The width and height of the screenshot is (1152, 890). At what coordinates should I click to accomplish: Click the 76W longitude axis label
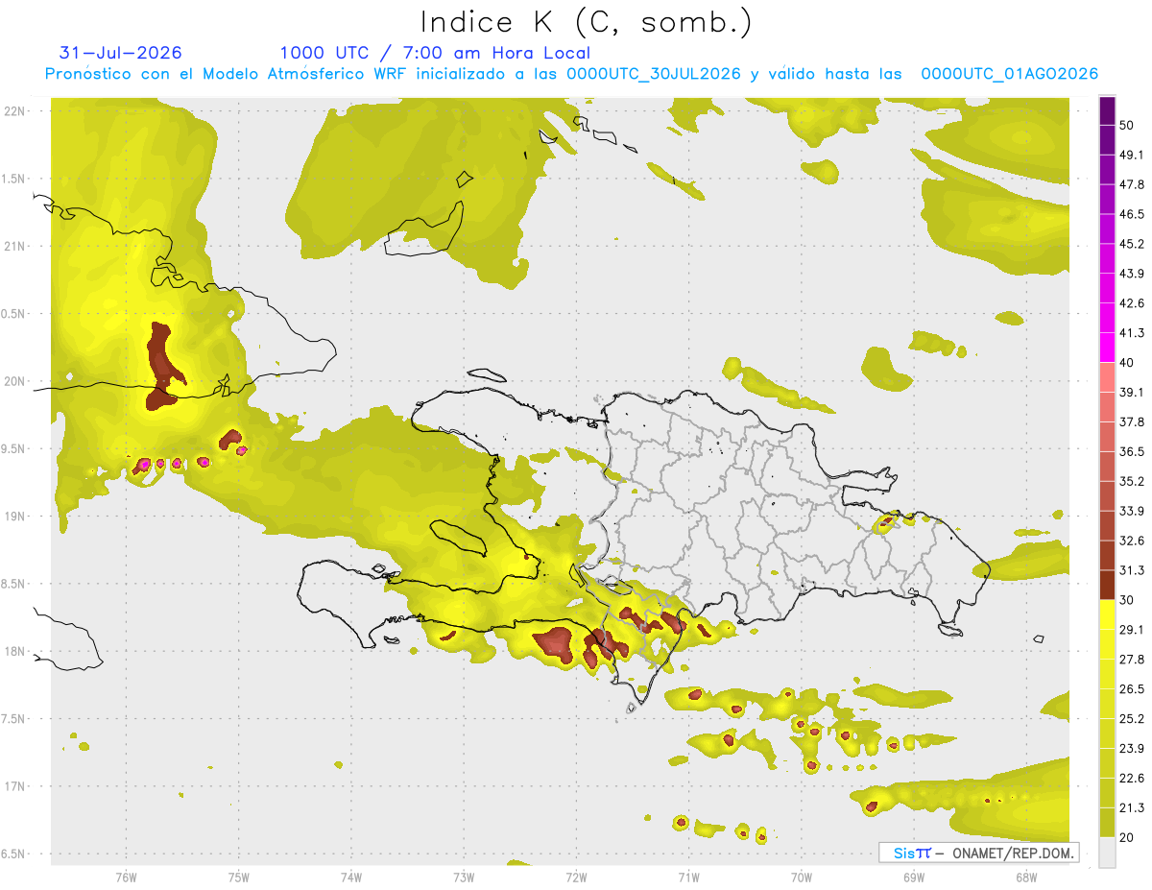click(126, 877)
